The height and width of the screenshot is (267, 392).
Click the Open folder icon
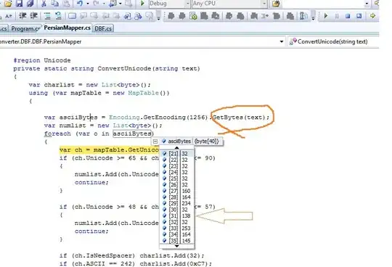click(x=8, y=4)
